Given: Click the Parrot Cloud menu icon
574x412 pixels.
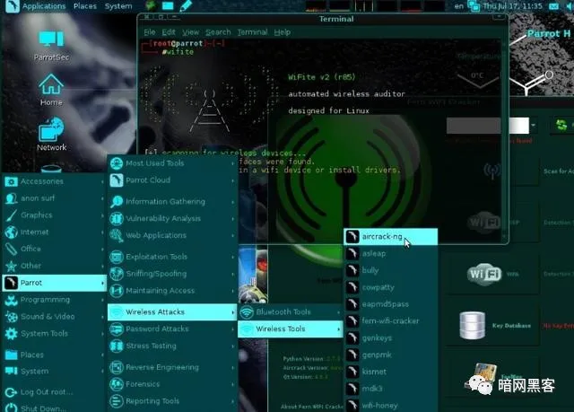Looking at the screenshot, I should pos(117,180).
